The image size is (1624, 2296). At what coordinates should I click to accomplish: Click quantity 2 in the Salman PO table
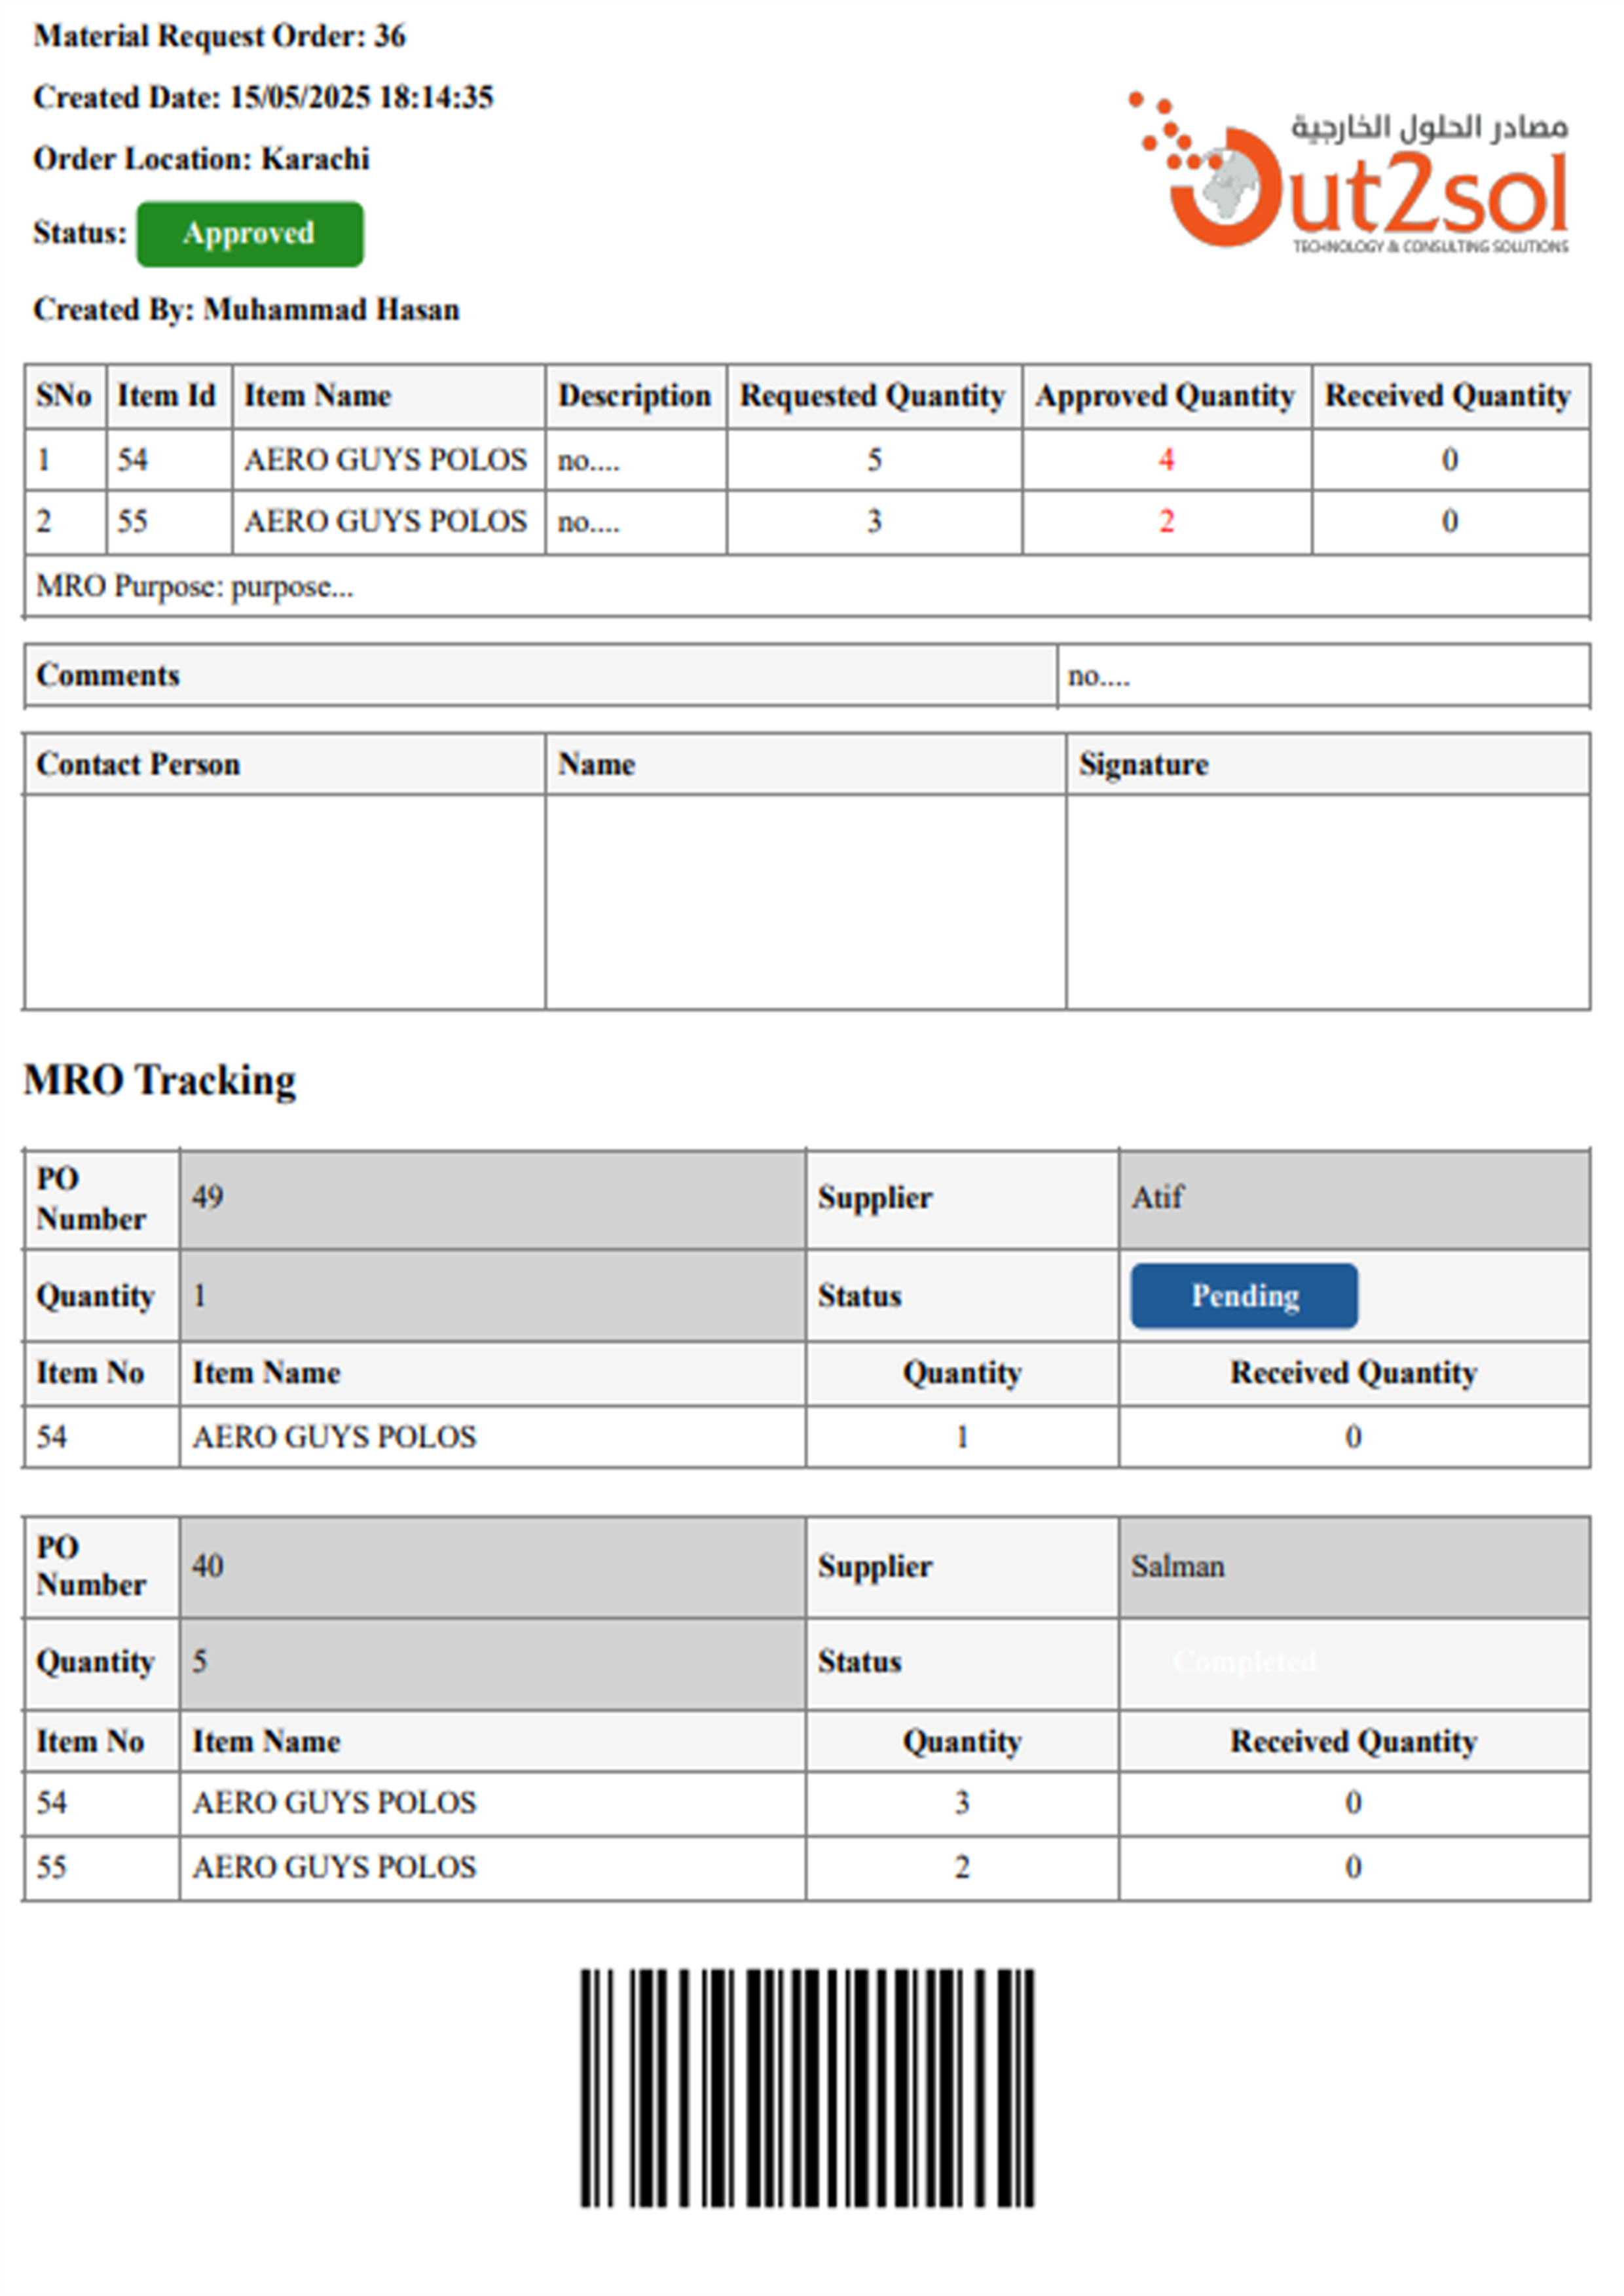tap(961, 1867)
